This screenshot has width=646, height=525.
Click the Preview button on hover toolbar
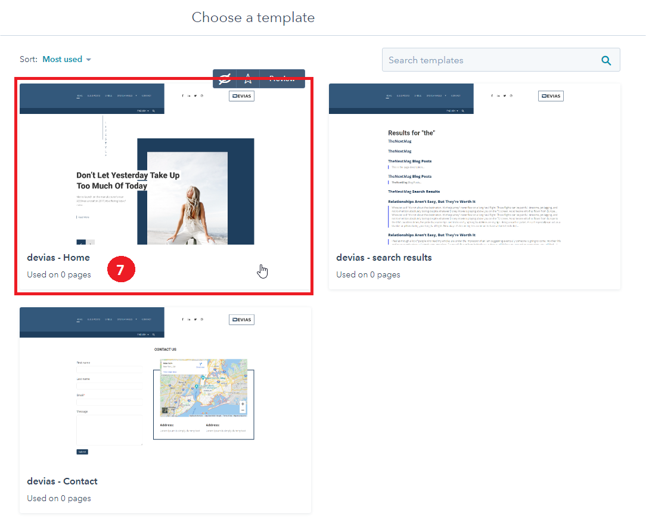[282, 78]
